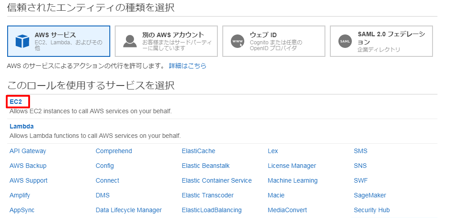Select SageMaker service
Viewport: 450px width, 218px height.
pos(370,195)
